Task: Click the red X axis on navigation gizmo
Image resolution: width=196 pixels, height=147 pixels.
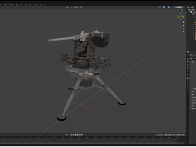Action: tap(183, 17)
